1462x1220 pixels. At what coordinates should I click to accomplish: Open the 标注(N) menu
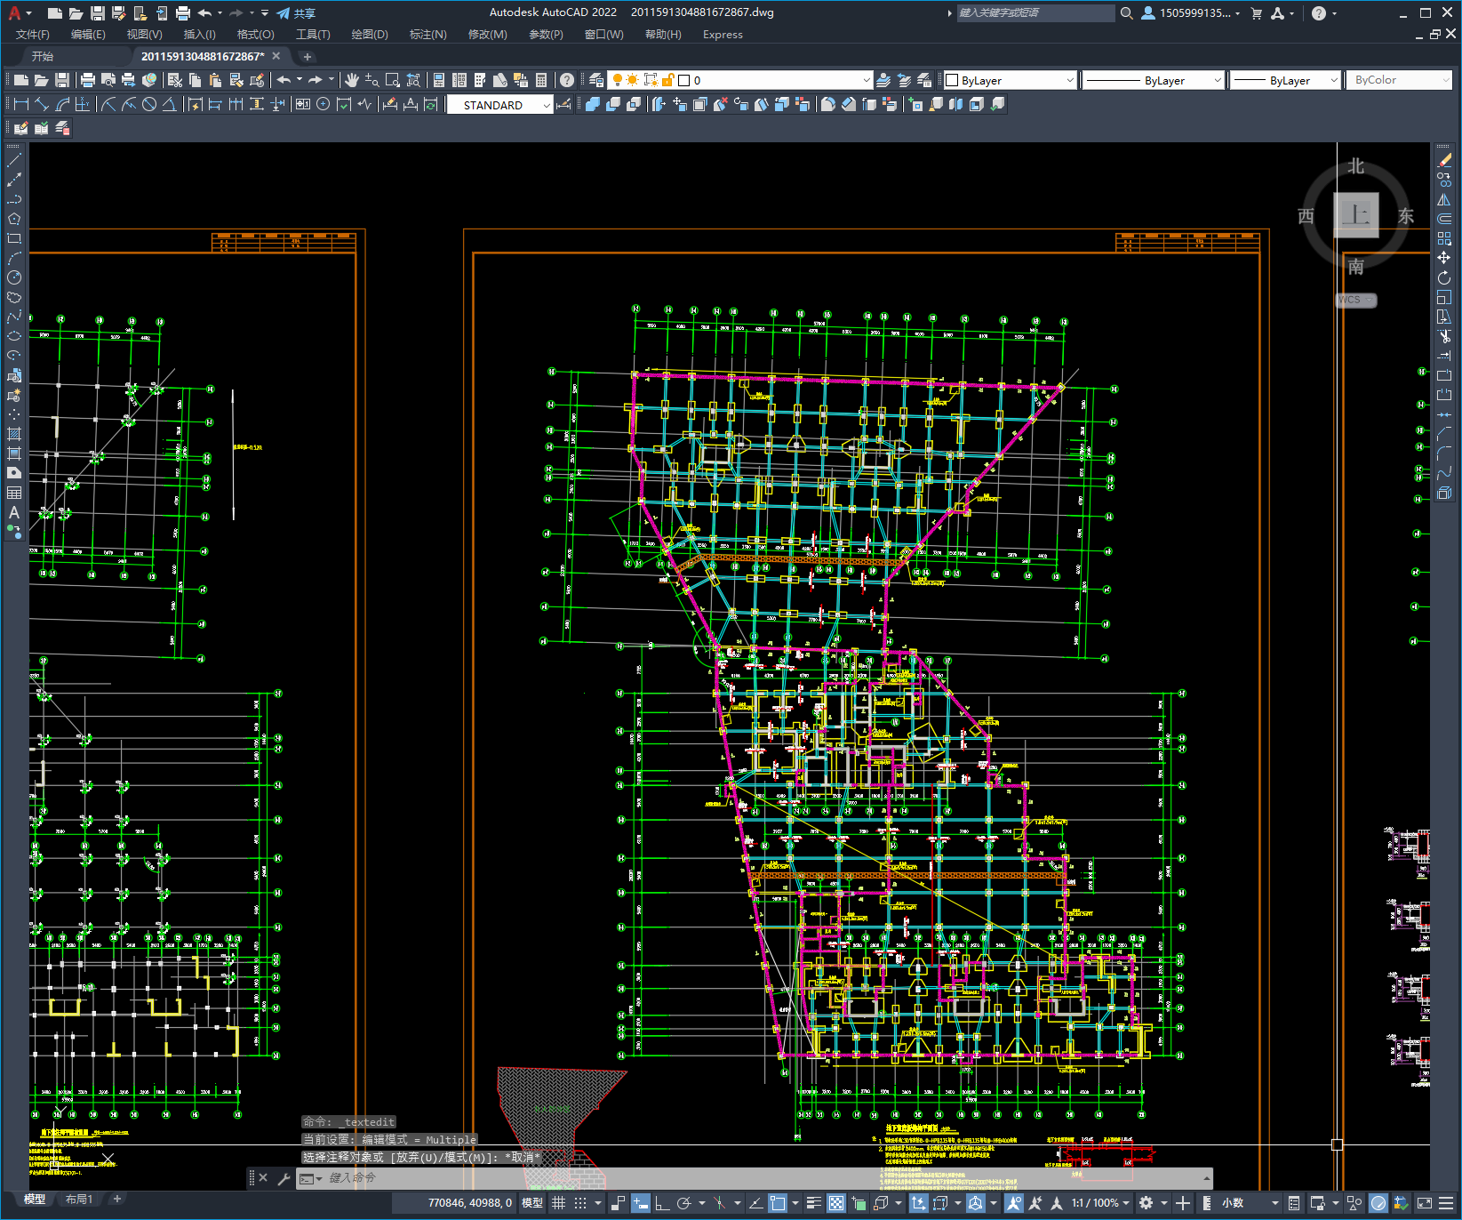click(x=427, y=34)
